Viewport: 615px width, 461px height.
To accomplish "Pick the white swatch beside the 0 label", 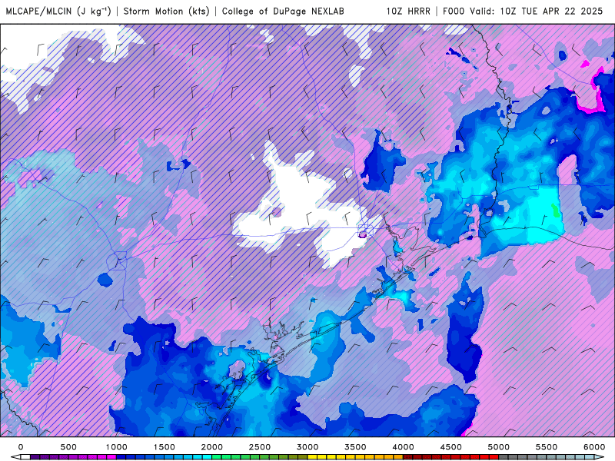I will [25, 457].
